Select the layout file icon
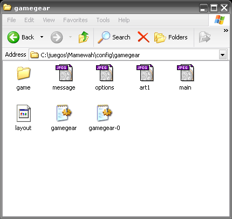This screenshot has width=232, height=219. point(24,113)
